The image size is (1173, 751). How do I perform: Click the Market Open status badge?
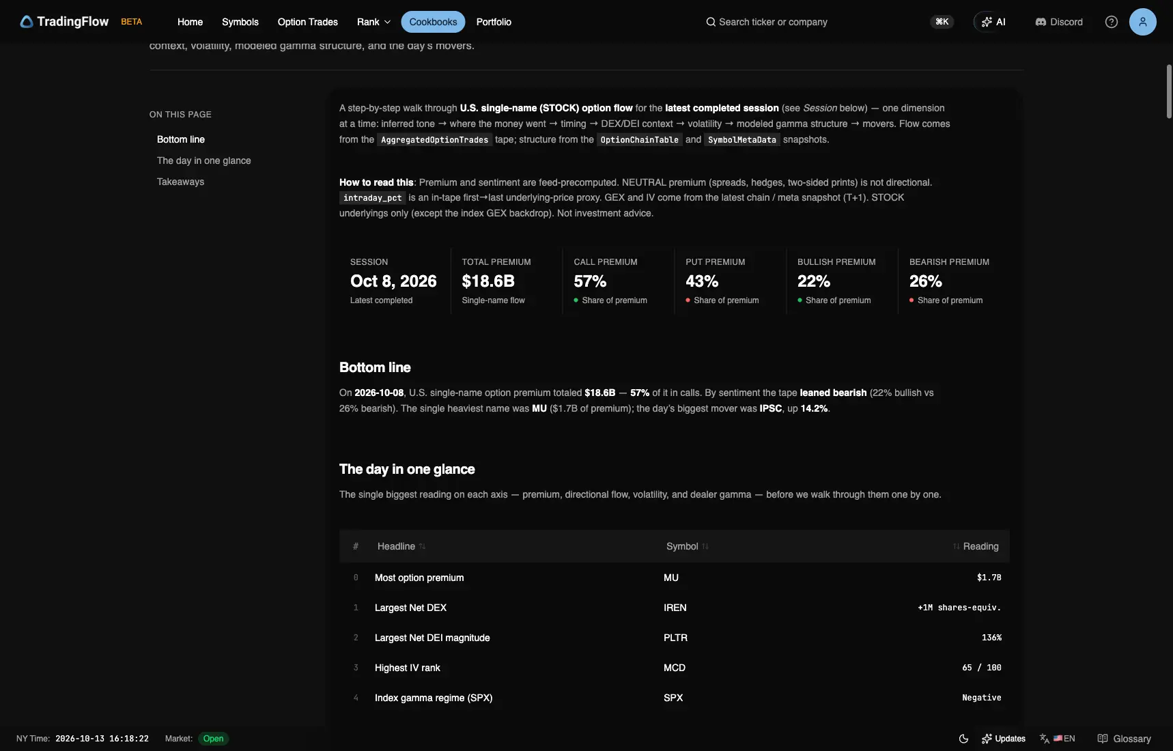[x=213, y=739]
